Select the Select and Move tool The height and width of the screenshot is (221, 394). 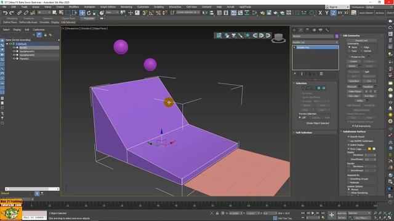(82, 13)
